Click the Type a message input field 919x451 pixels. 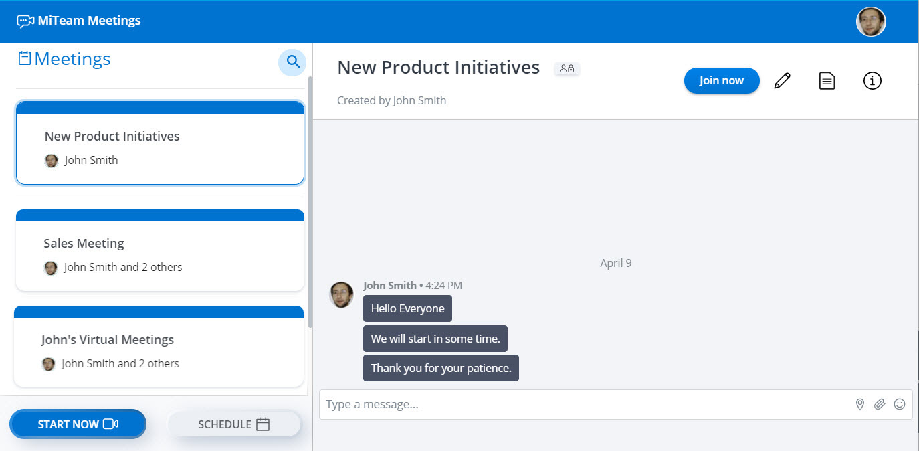(x=582, y=405)
